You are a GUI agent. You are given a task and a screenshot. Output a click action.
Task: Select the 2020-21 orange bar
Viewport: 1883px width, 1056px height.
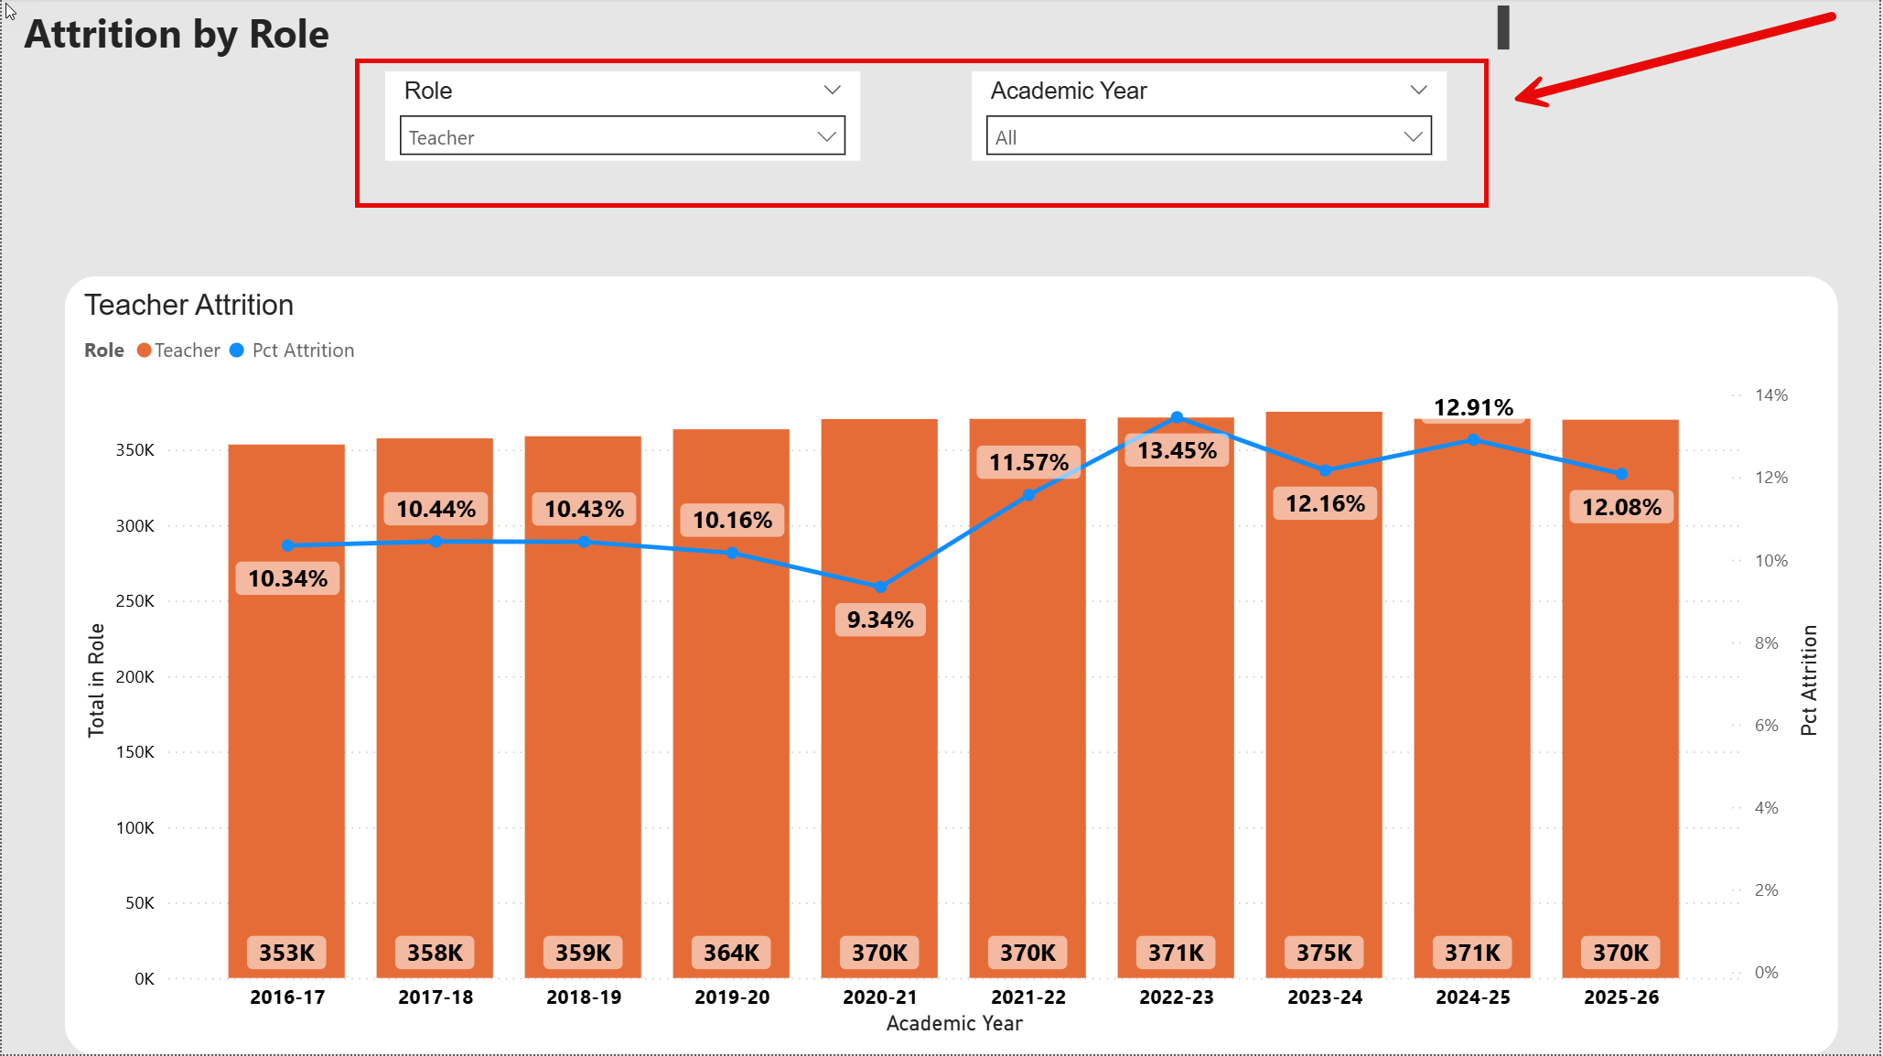(879, 778)
